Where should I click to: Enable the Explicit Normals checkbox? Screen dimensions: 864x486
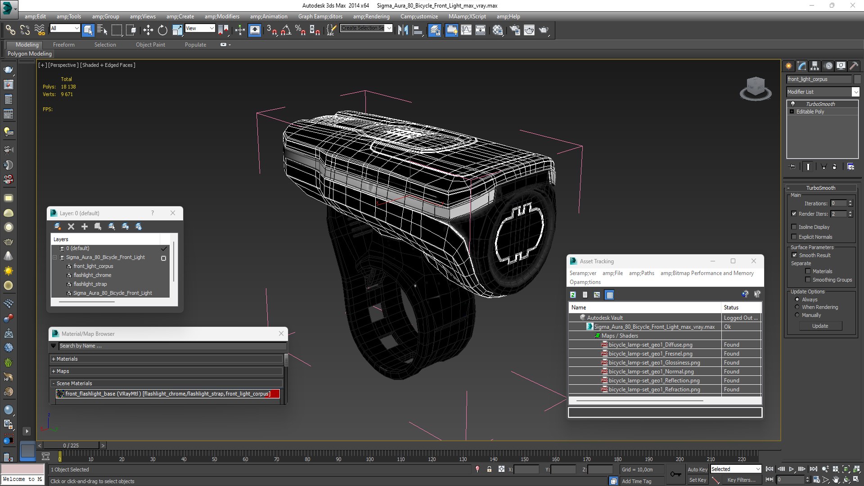point(794,237)
